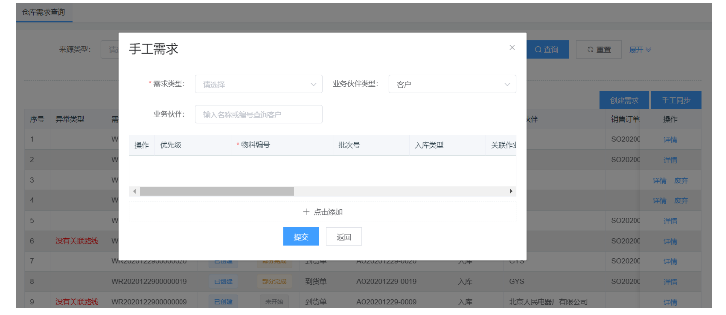Click the 查询 search button
Image resolution: width=726 pixels, height=315 pixels.
[x=547, y=50]
